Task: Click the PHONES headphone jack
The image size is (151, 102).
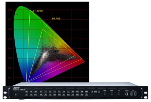Action: (x=127, y=94)
